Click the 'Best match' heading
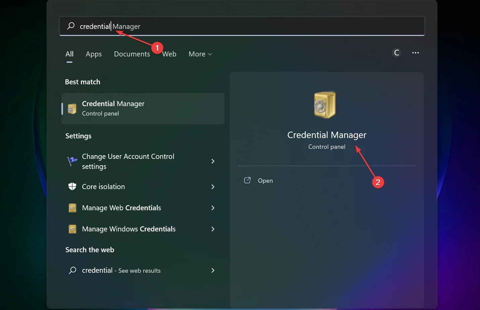The width and height of the screenshot is (480, 310). (83, 82)
